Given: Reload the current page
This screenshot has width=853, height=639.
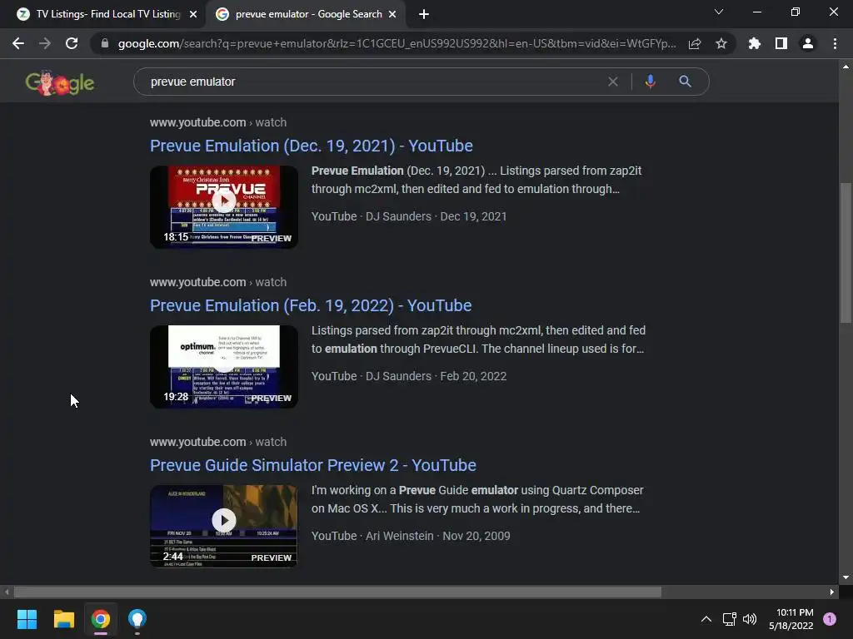Looking at the screenshot, I should point(72,43).
